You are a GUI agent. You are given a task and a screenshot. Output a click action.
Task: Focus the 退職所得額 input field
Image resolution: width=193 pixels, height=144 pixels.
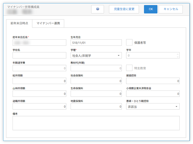[39, 106]
